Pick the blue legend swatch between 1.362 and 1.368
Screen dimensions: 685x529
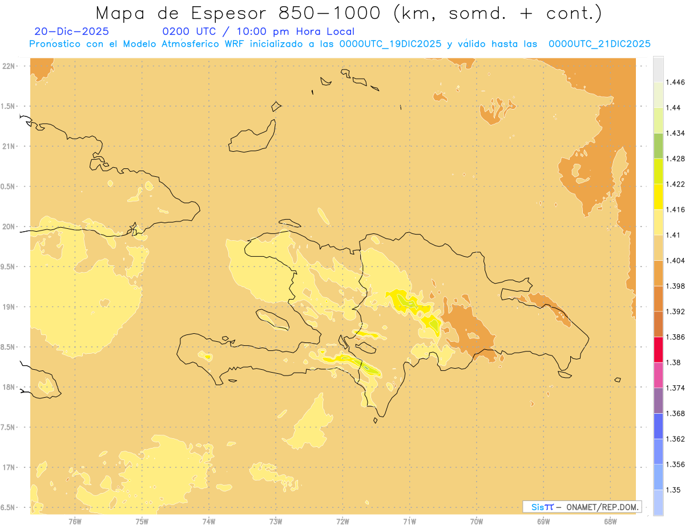pos(658,426)
